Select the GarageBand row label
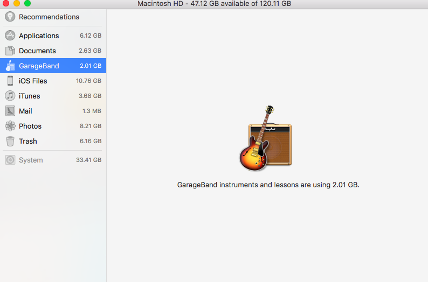The width and height of the screenshot is (428, 282). [x=39, y=66]
